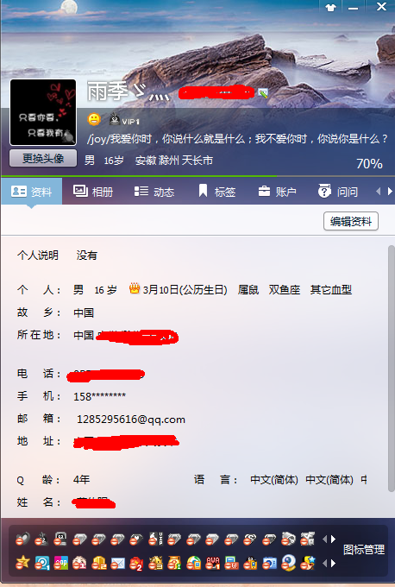Click the crown birthday icon
Viewport: 395px width, 587px height.
[135, 288]
